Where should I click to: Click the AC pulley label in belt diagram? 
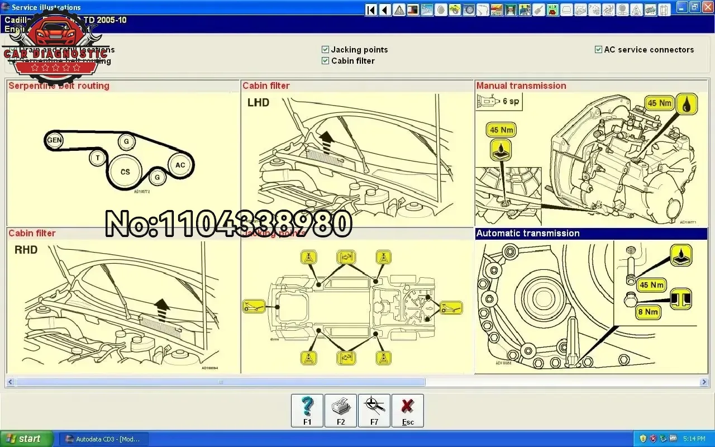click(x=180, y=165)
